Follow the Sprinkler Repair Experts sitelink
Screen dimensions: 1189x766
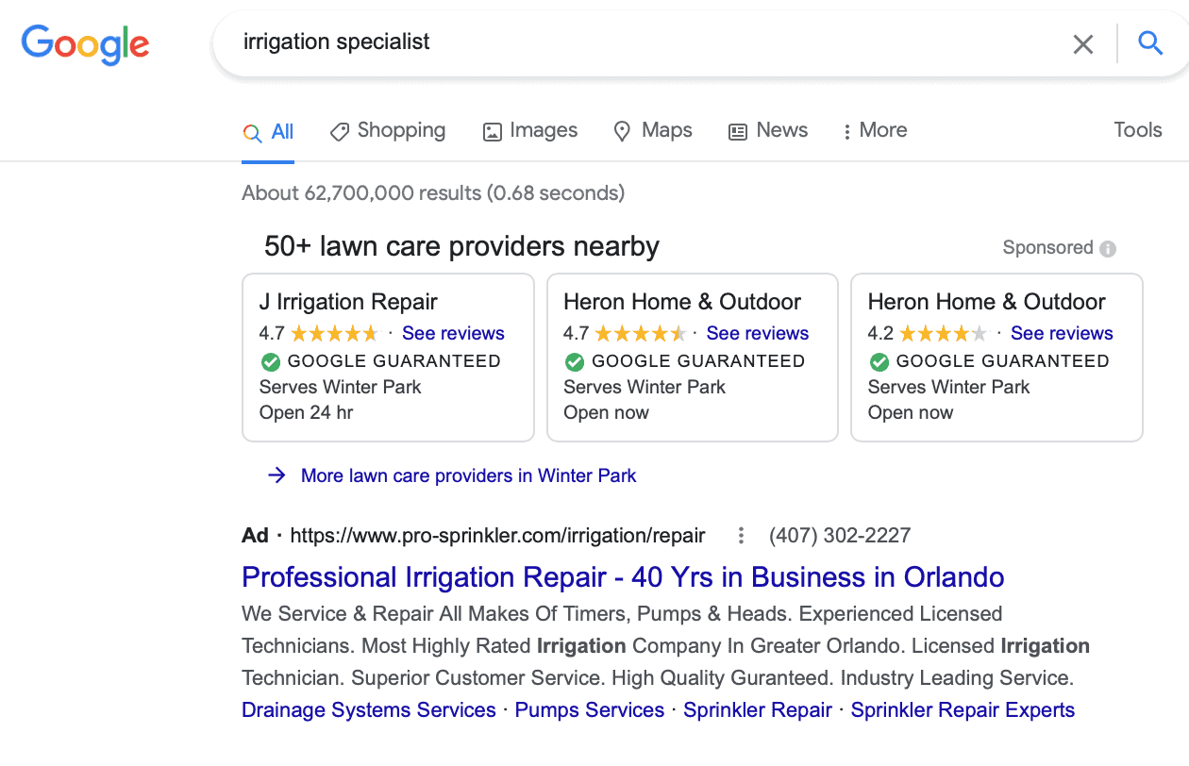pyautogui.click(x=963, y=710)
